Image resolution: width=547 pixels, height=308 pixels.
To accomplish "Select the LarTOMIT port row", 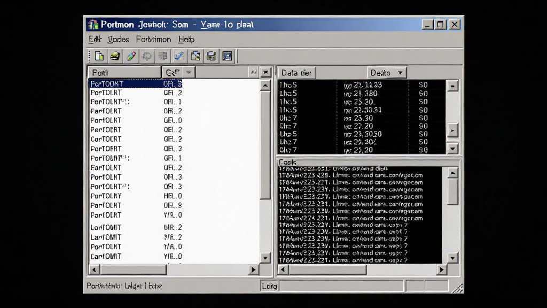I will click(136, 237).
